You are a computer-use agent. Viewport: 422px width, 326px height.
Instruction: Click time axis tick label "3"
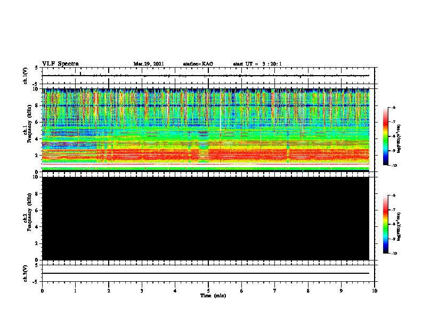[x=142, y=291]
